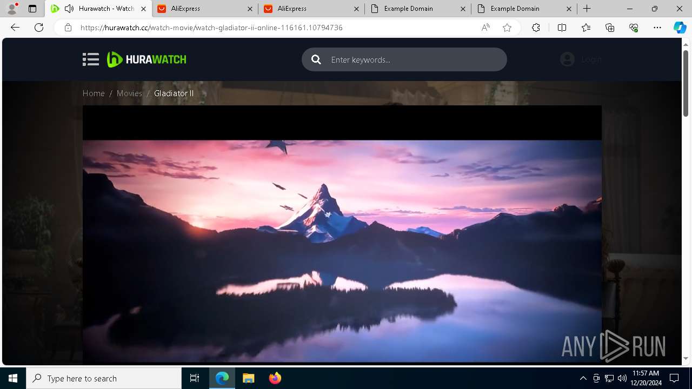692x389 pixels.
Task: Open network status tray icon
Action: point(609,378)
